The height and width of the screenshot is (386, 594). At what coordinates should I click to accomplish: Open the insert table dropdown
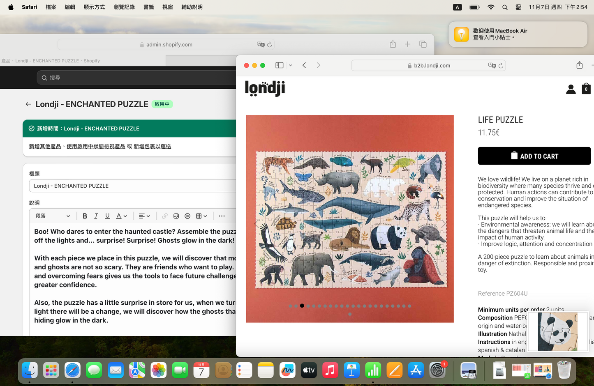tap(201, 216)
